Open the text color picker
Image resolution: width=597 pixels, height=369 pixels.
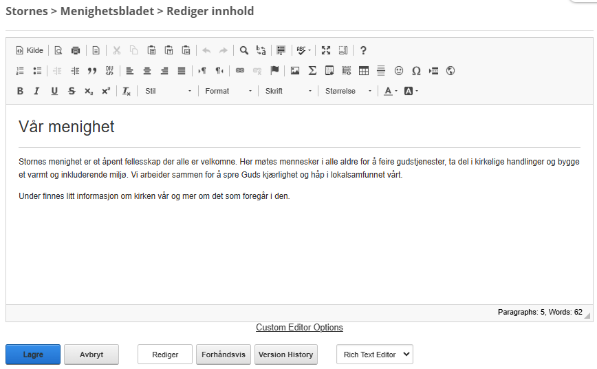tap(391, 91)
